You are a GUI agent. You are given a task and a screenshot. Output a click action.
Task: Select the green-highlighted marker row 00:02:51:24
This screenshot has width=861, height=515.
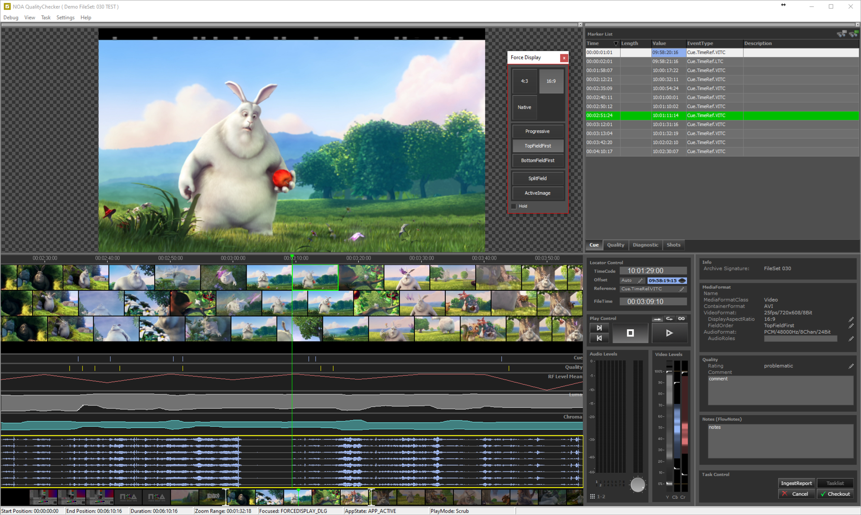point(722,116)
